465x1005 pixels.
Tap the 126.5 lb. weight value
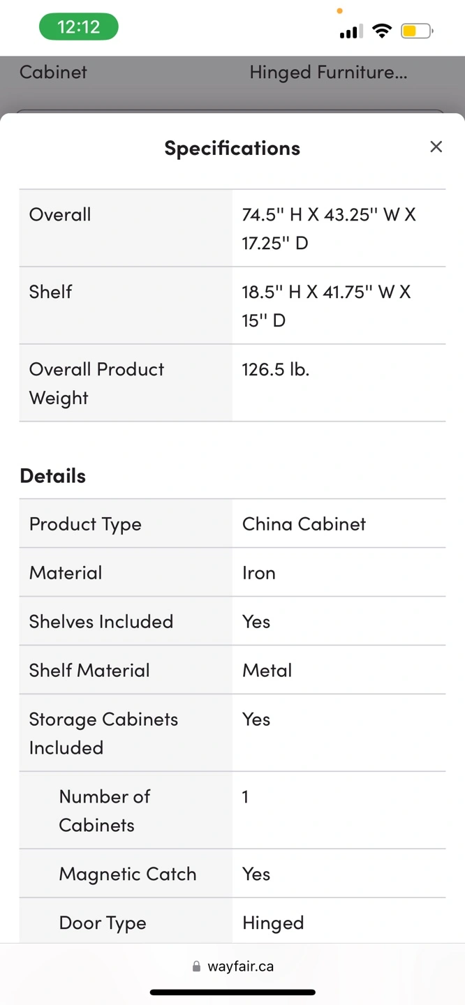tap(276, 369)
